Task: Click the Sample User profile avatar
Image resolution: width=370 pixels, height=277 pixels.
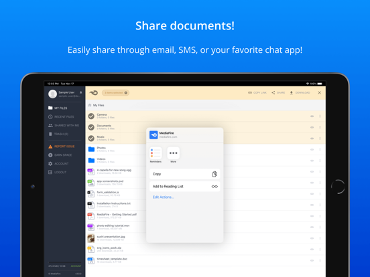Action: (x=53, y=94)
